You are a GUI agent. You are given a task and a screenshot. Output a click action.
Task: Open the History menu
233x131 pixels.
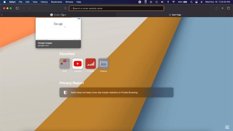click(x=44, y=2)
